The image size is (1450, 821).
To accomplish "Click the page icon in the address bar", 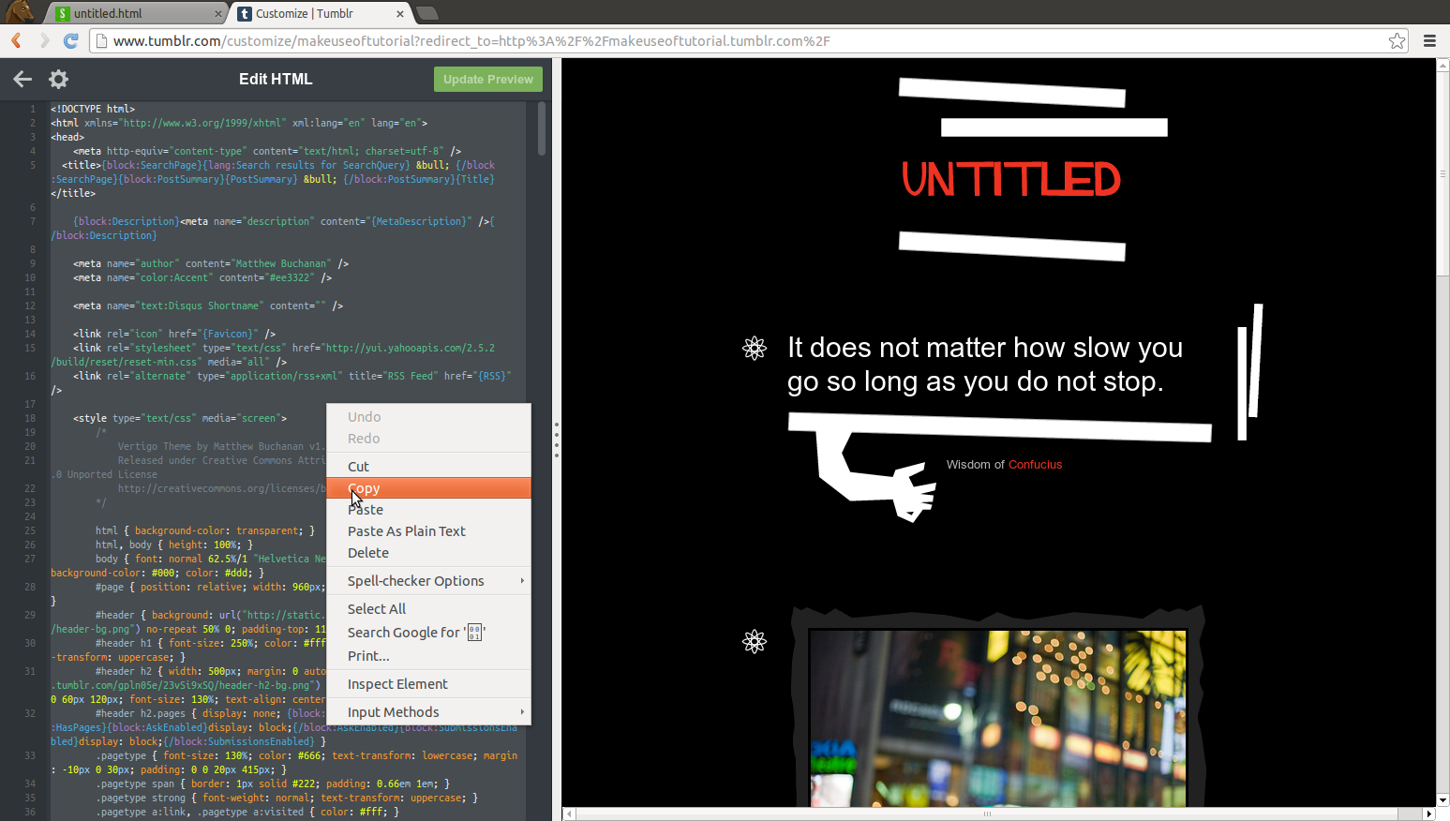I will pos(100,40).
